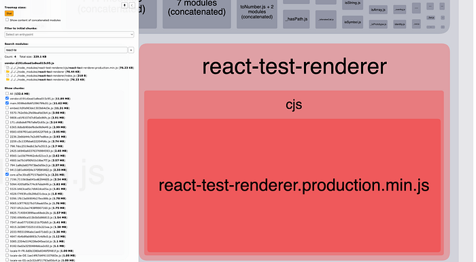This screenshot has width=476, height=262.
Task: Click the isArray.js treemap block
Action: [x=378, y=10]
